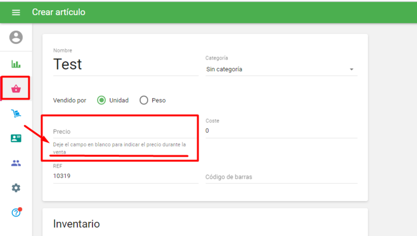Click the Help question mark icon
417x236 pixels.
(x=16, y=213)
